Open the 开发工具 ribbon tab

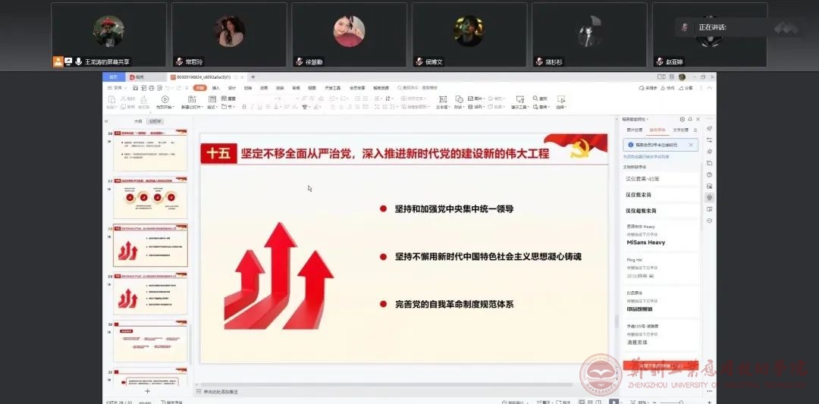tap(332, 88)
